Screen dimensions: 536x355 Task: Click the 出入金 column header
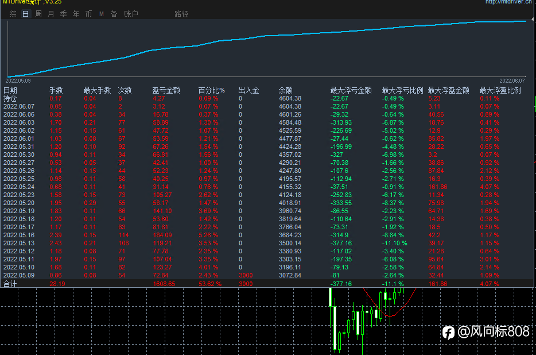point(249,90)
